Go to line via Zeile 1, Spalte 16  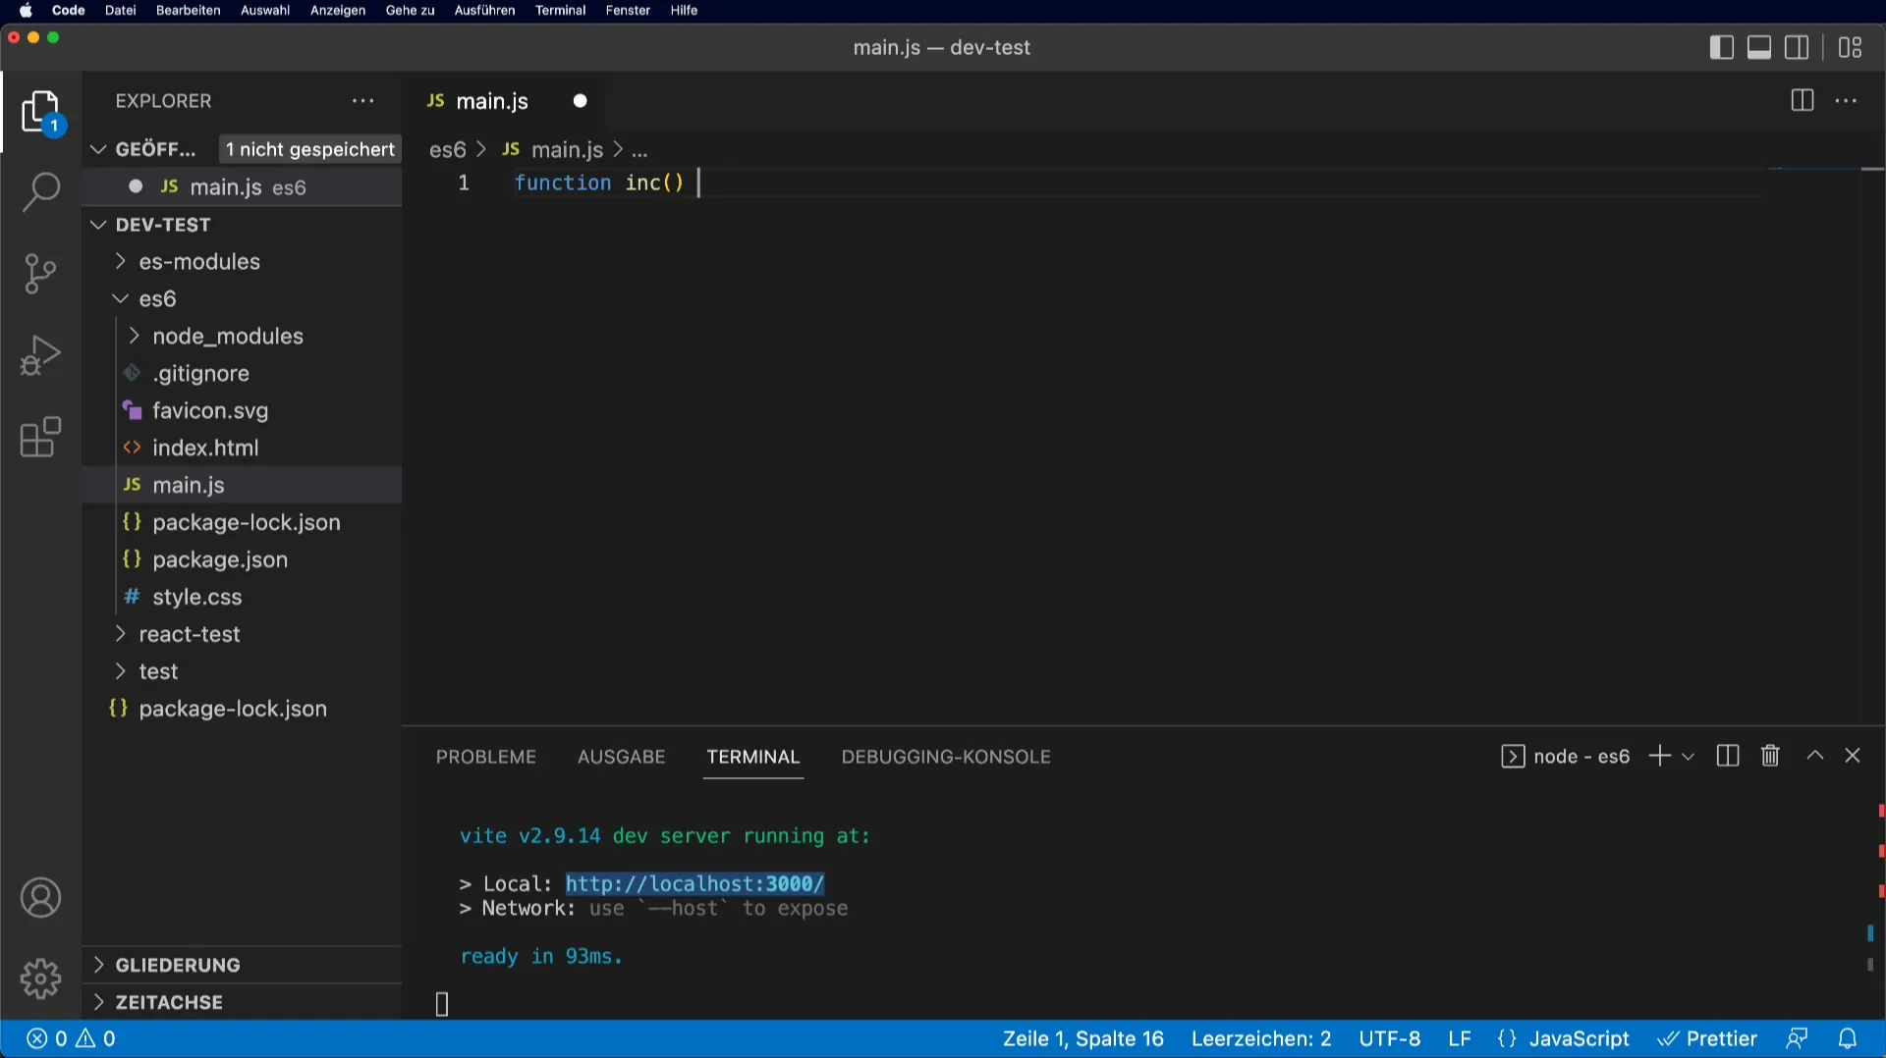coord(1082,1038)
